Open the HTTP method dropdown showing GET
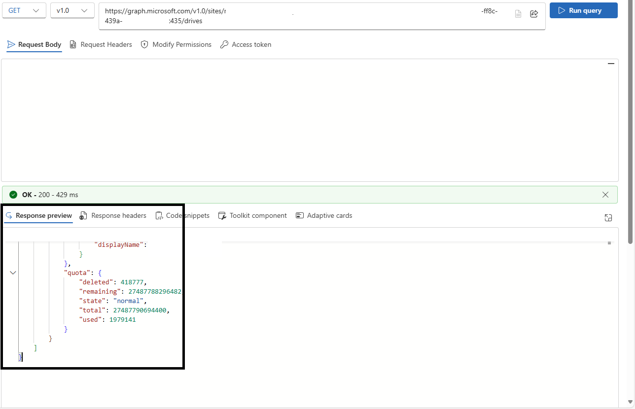The image size is (635, 409). pos(24,10)
